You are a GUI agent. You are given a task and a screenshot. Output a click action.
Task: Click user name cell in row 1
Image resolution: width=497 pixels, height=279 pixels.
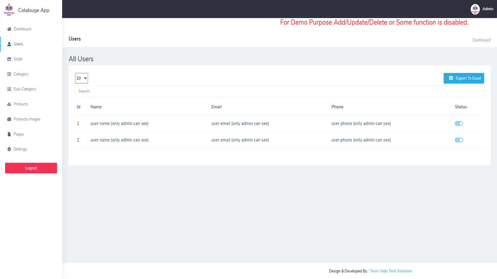click(119, 124)
